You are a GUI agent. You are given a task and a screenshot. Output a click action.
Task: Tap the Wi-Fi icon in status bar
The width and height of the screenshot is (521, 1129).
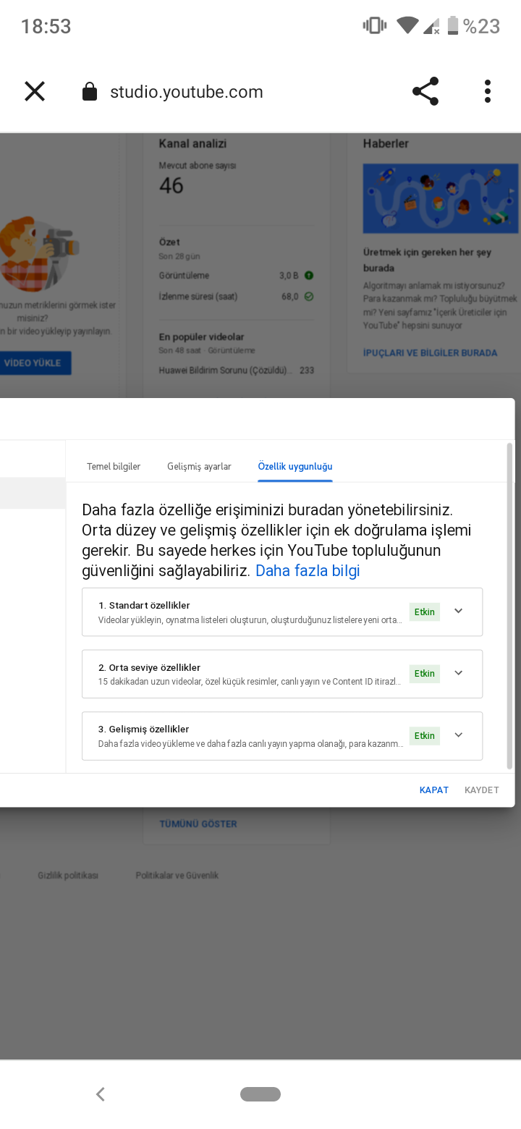click(407, 26)
